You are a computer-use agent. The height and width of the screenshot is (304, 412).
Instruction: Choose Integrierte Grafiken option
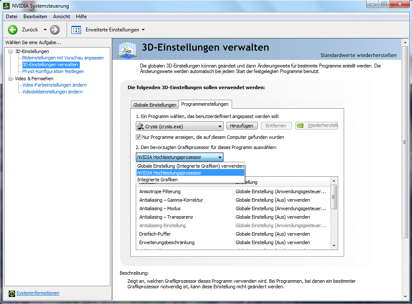(x=191, y=180)
